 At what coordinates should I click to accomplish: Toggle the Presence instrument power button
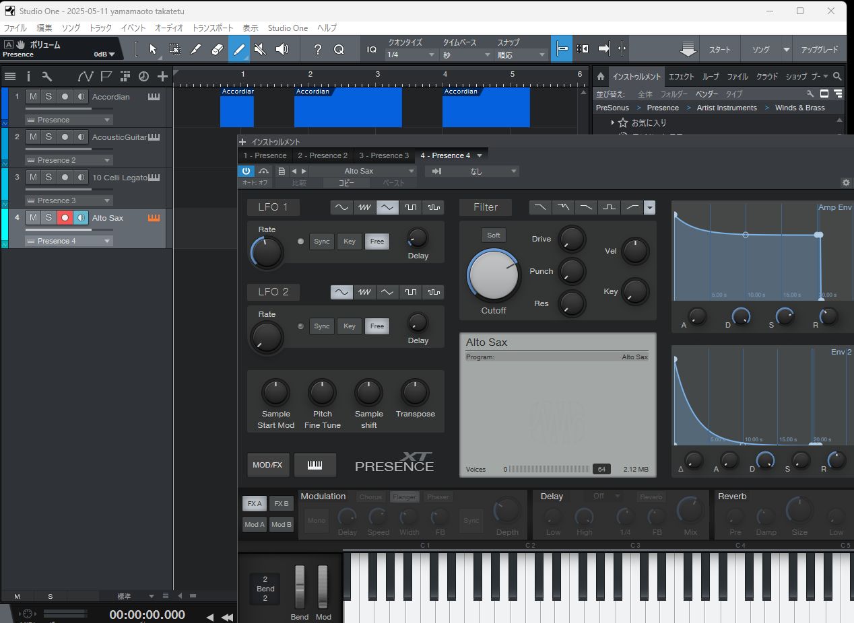click(x=247, y=171)
